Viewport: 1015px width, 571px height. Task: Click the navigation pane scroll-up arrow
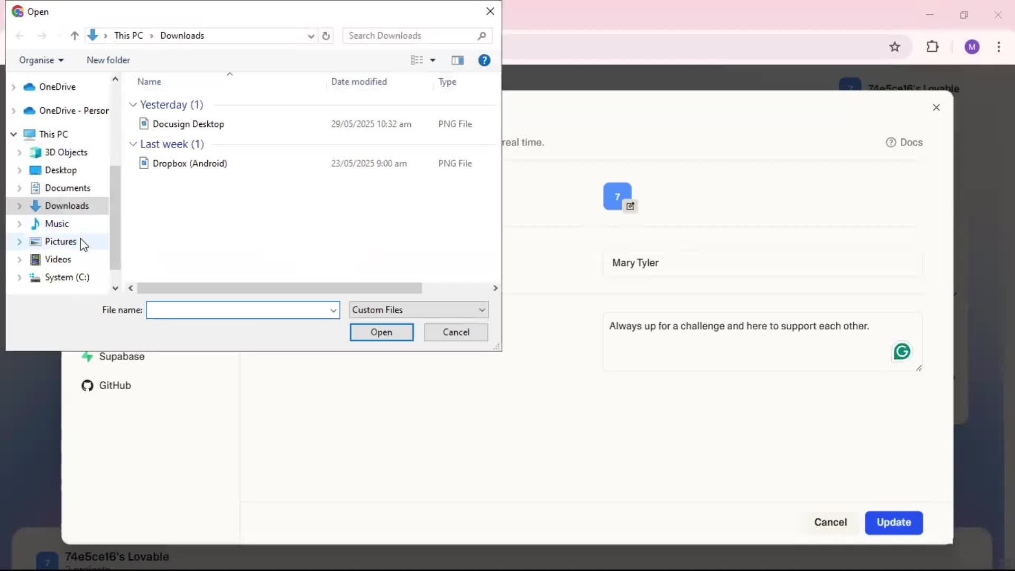115,79
